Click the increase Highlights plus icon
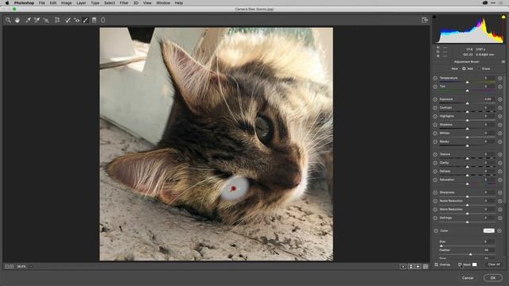This screenshot has width=509, height=286. pyautogui.click(x=500, y=116)
